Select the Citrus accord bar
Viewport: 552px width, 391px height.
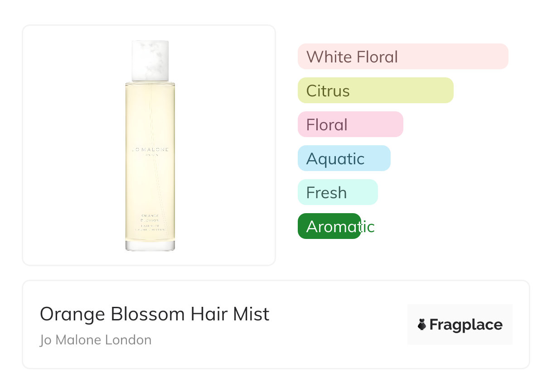tap(375, 91)
